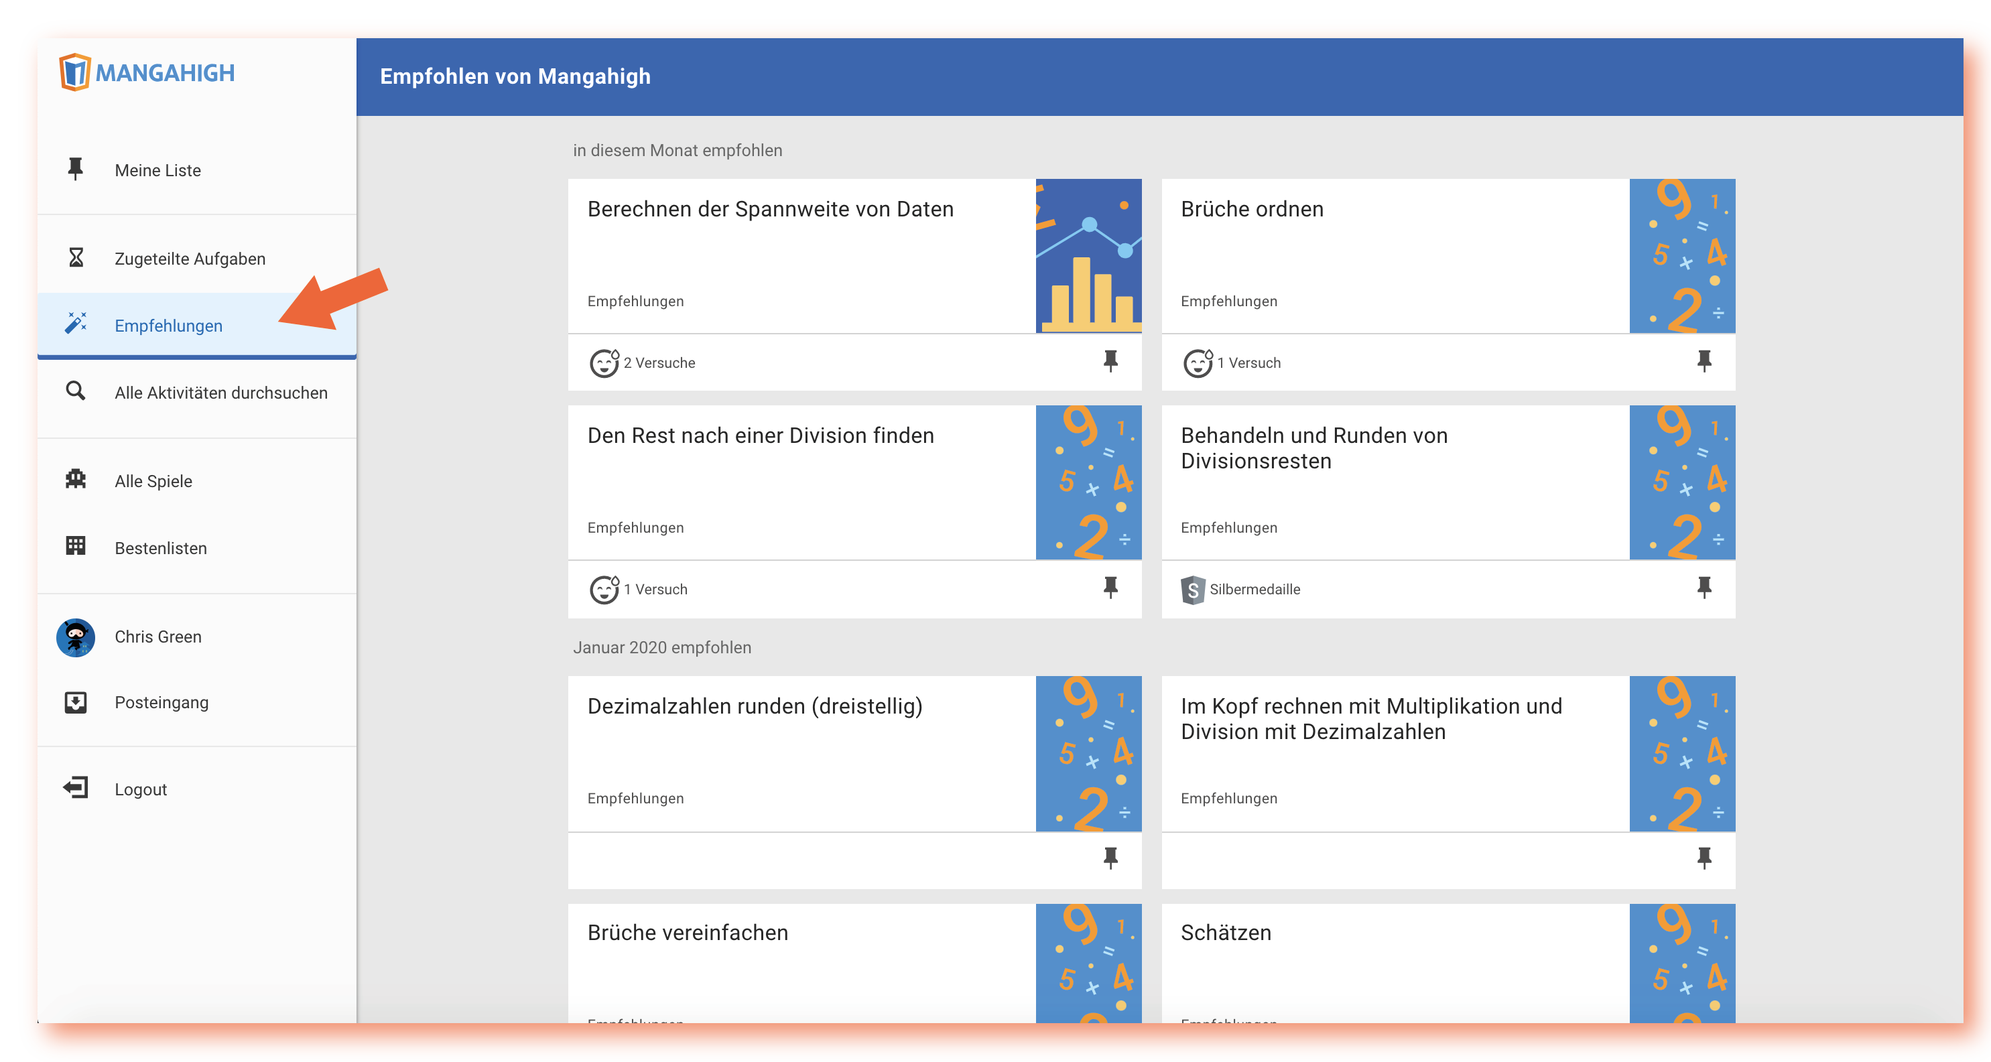This screenshot has width=1991, height=1062.
Task: Open the Brüche ordnen activity title
Action: 1252,208
